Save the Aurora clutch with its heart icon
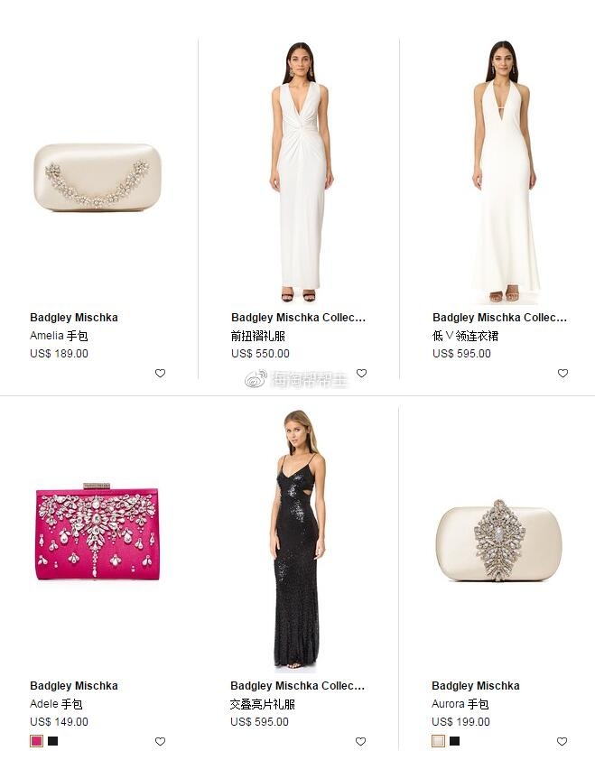 [x=562, y=742]
